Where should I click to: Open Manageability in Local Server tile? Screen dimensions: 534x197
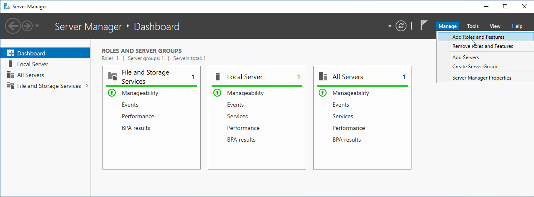point(245,93)
